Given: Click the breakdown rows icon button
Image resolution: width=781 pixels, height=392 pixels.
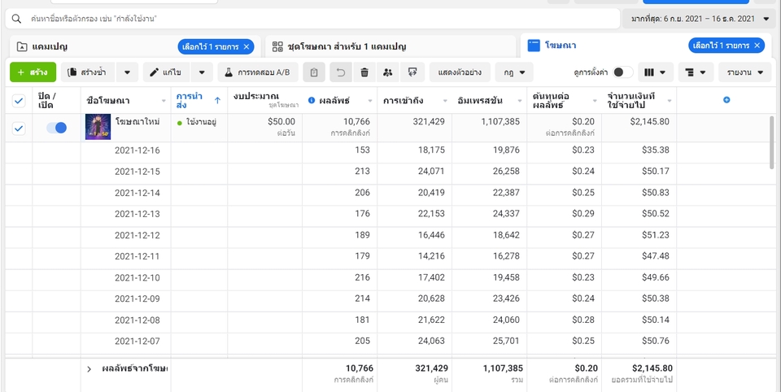Looking at the screenshot, I should click(696, 72).
